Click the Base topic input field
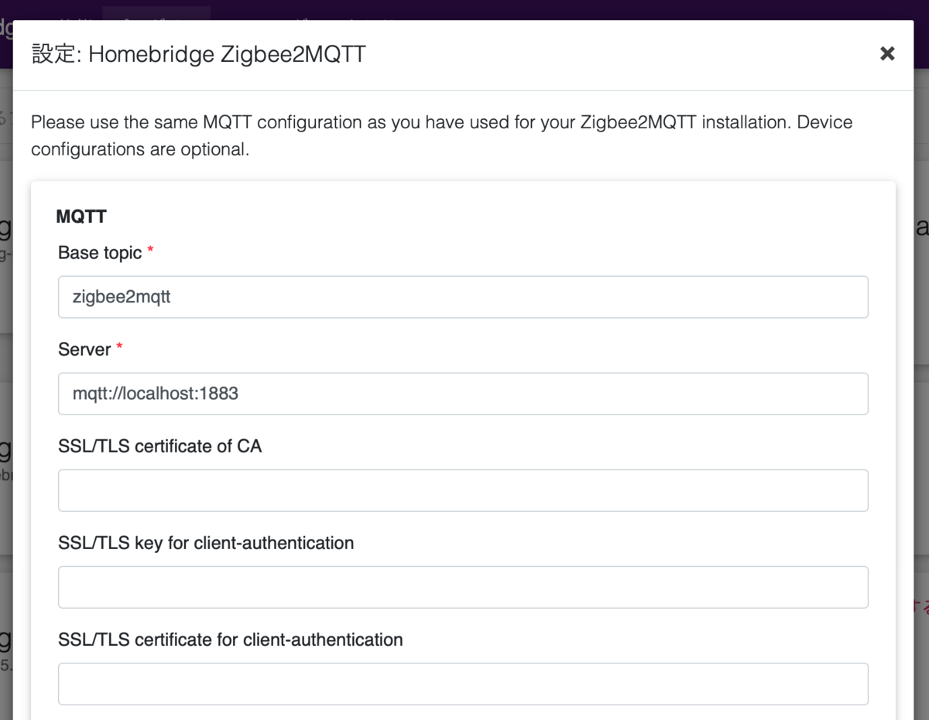929x720 pixels. 463,297
